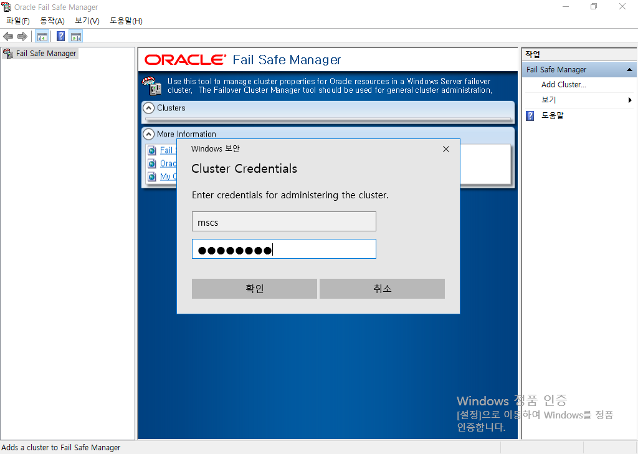Expand 보기 submenu arrow in actions pane

(x=630, y=100)
